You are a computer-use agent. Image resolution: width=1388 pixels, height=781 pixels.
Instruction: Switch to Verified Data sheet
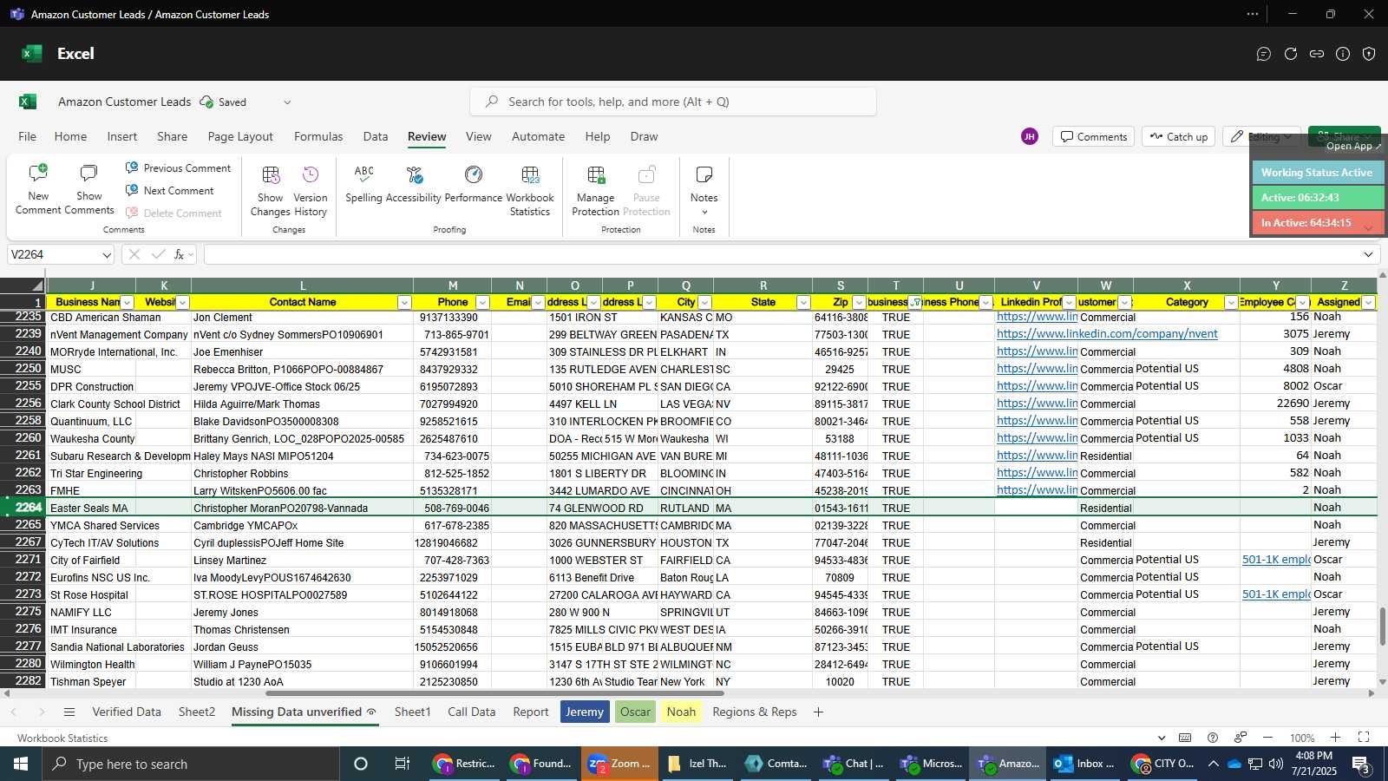coord(127,712)
